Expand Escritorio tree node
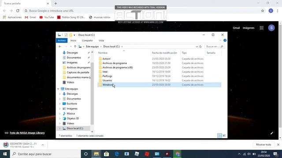The image size is (282, 158). coord(60,104)
